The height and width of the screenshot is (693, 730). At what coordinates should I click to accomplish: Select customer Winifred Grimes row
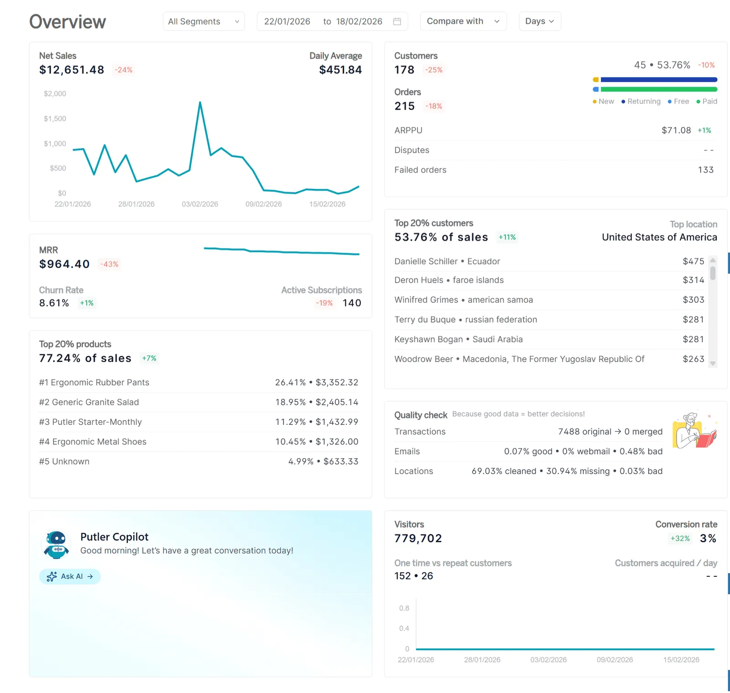pos(549,300)
